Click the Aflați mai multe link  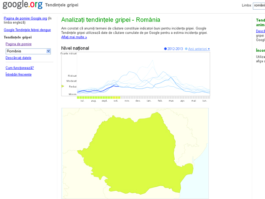coord(74,37)
